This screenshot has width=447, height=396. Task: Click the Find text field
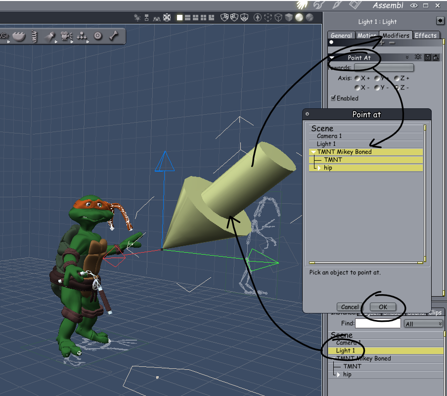click(378, 324)
